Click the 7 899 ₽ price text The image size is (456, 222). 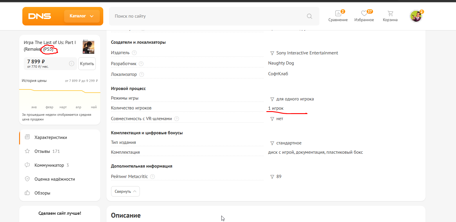[36, 61]
